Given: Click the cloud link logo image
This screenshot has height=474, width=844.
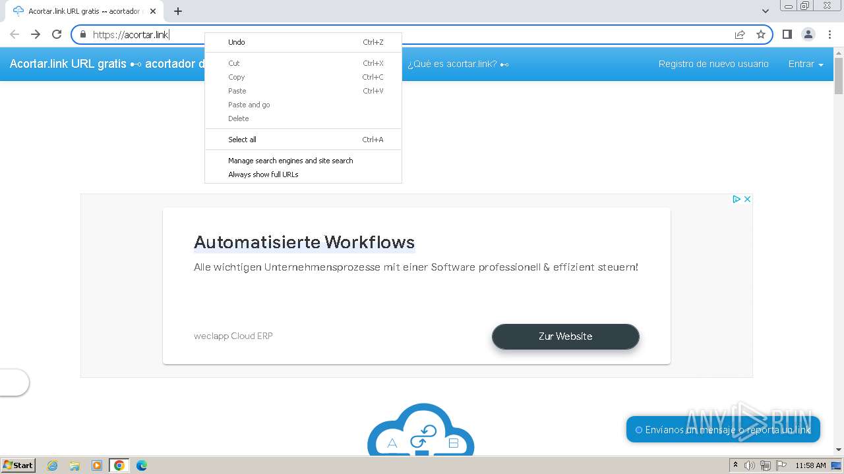Looking at the screenshot, I should click(x=421, y=429).
